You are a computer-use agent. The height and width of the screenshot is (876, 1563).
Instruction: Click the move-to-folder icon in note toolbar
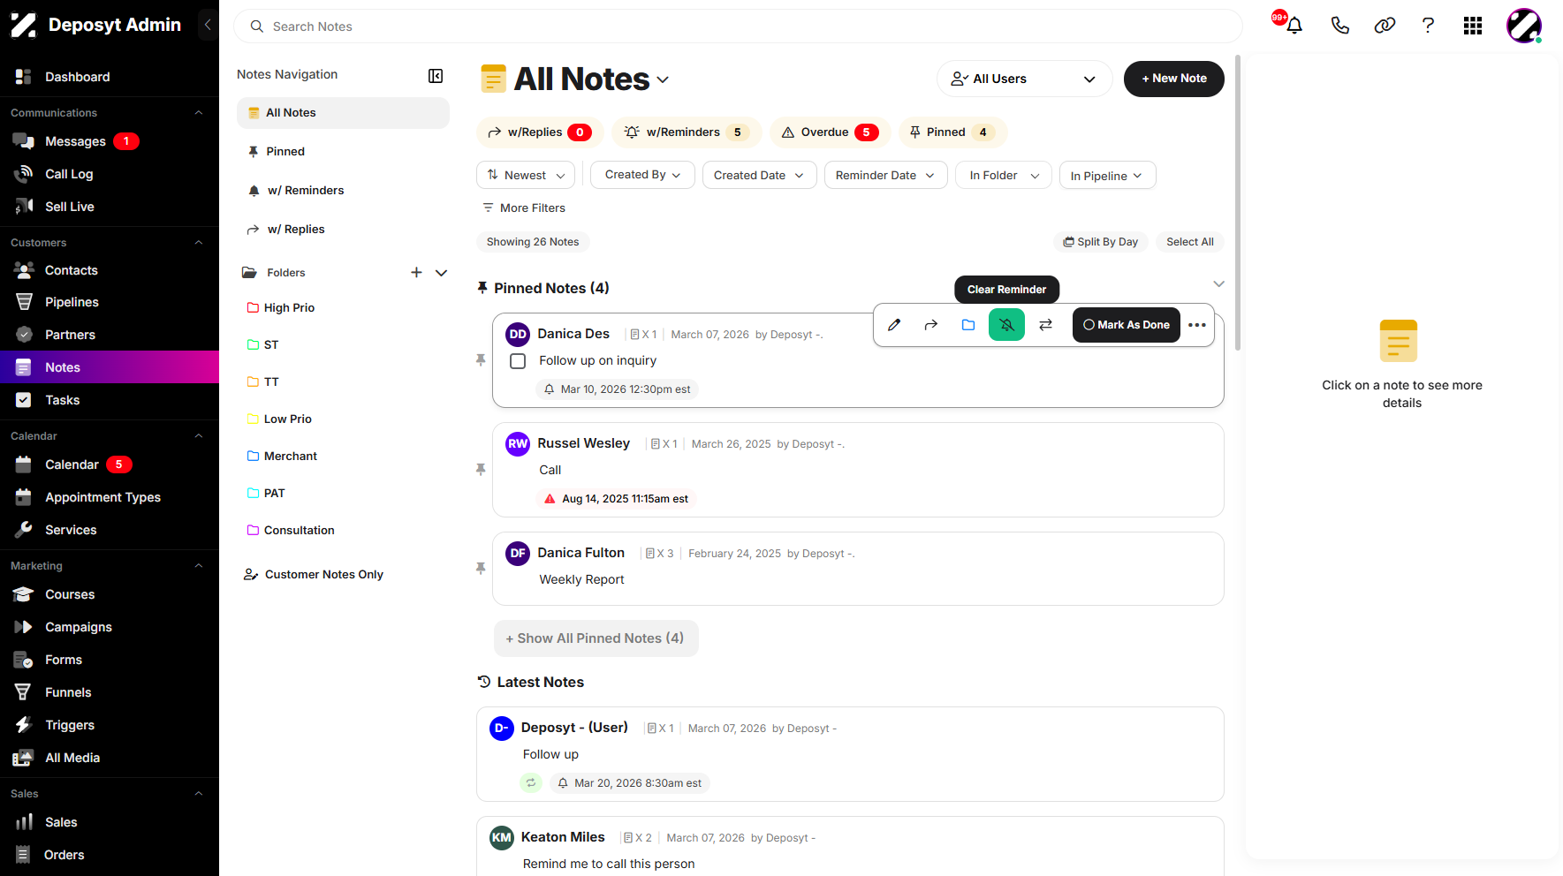(x=968, y=325)
